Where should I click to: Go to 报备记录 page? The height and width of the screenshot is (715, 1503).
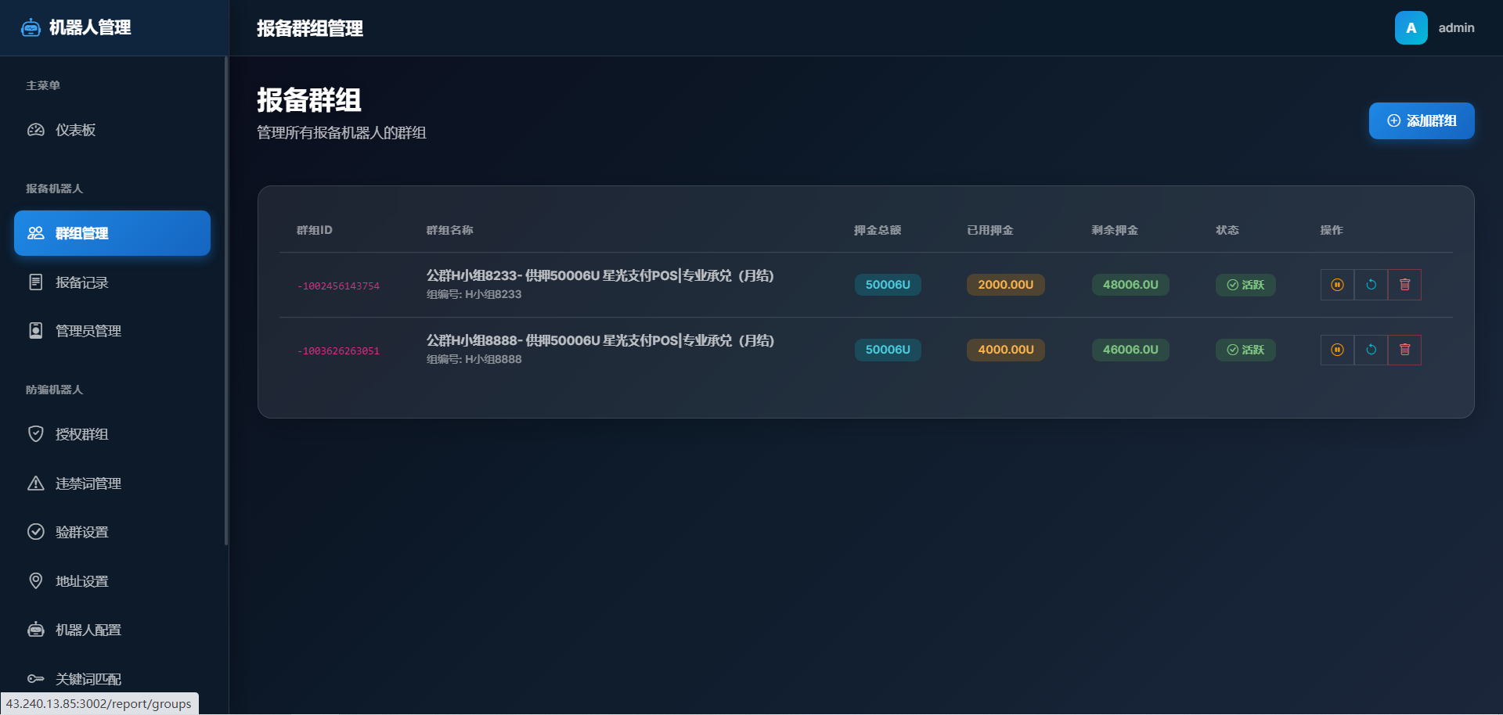tap(81, 282)
